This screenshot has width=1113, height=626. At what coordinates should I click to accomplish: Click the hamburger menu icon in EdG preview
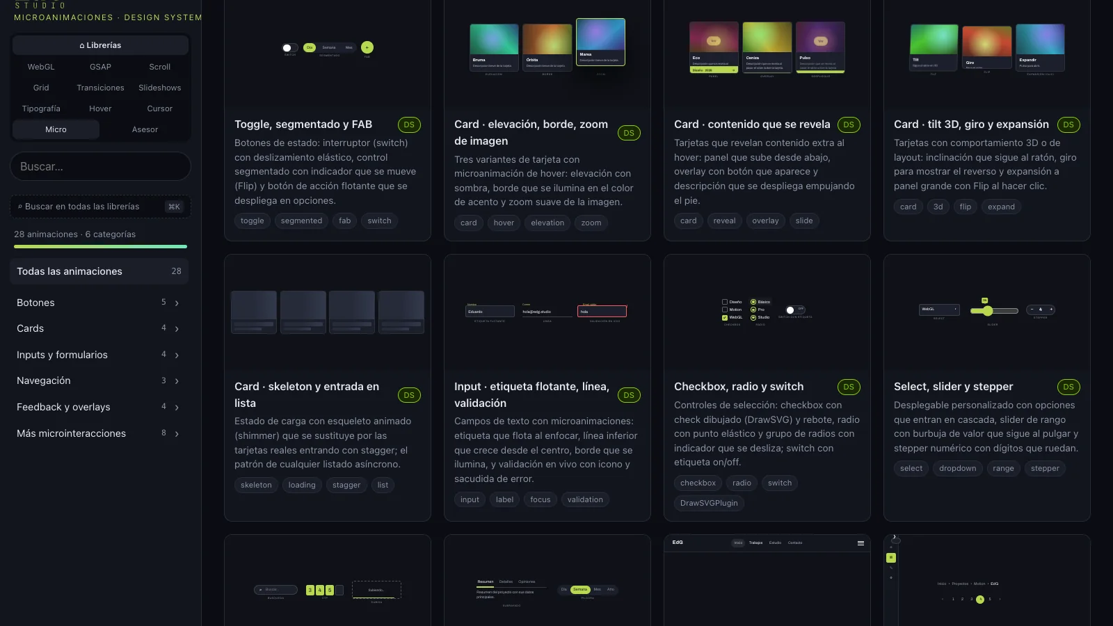[x=860, y=543]
